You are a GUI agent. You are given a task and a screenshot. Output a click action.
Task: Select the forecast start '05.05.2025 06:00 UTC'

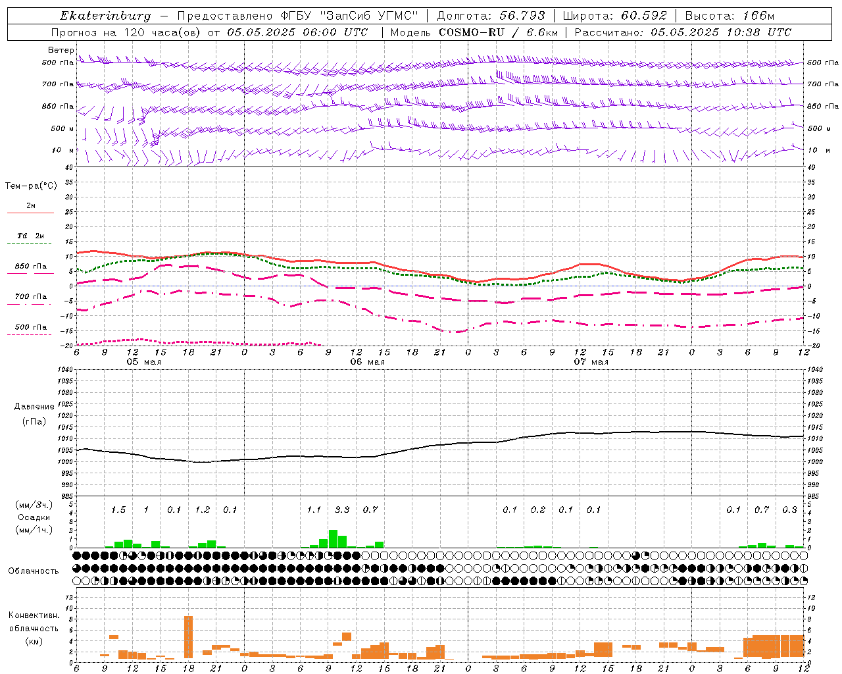pos(297,32)
